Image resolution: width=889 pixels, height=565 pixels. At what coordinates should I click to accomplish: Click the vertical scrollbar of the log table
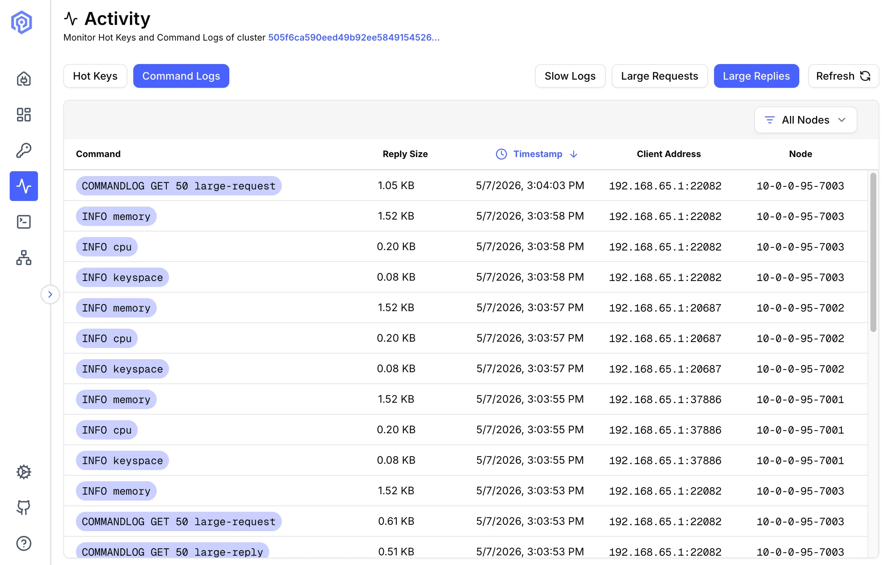pos(873,252)
